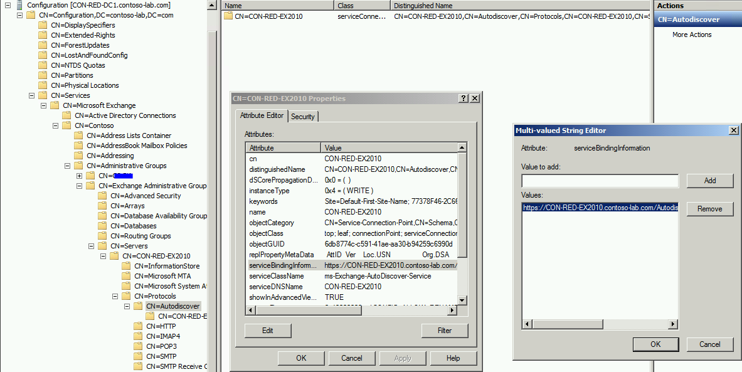Click the CN=Advanced Security folder icon
The height and width of the screenshot is (372, 742).
pos(103,196)
